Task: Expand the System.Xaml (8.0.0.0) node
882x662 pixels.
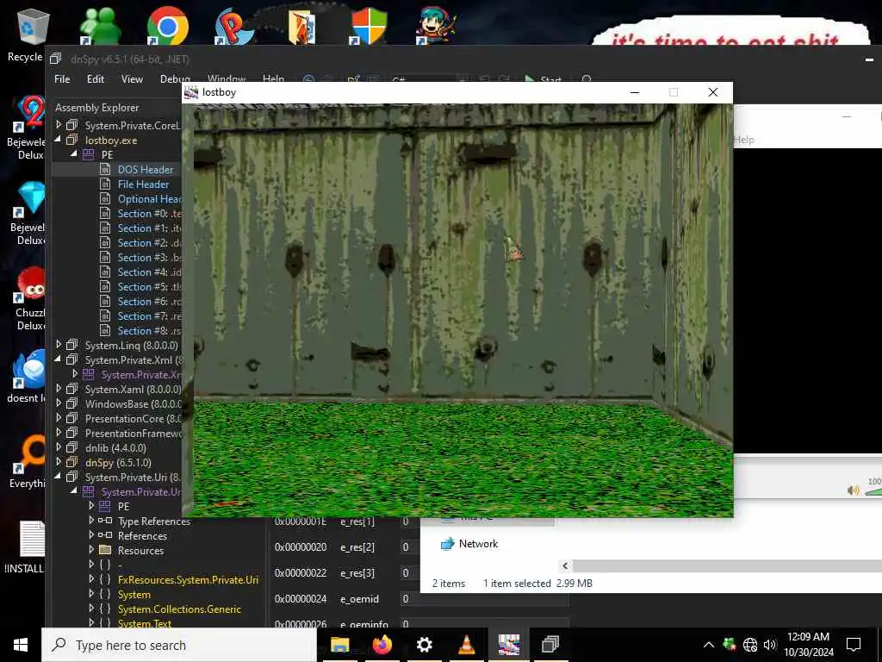Action: [x=59, y=389]
